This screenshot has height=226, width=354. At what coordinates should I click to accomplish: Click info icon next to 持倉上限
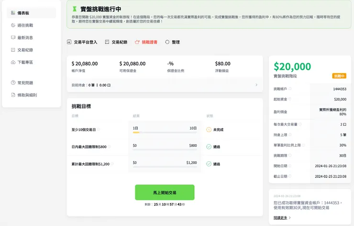[x=290, y=135]
